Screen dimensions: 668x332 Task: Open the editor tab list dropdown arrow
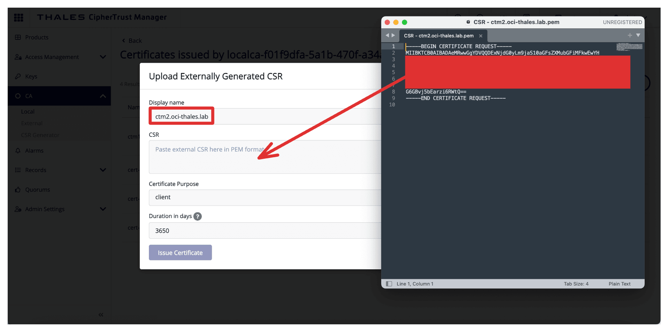638,35
